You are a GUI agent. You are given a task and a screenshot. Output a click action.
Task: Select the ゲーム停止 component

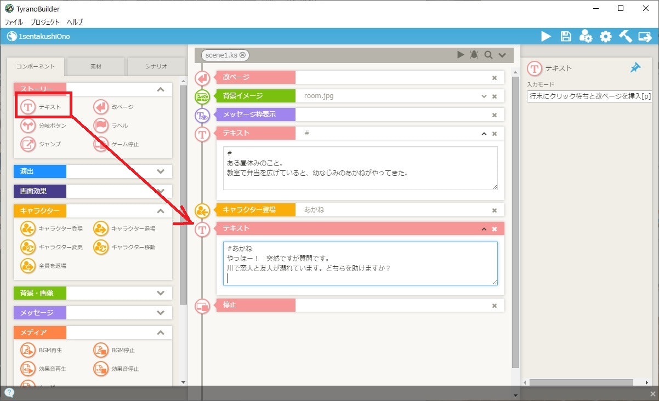116,144
